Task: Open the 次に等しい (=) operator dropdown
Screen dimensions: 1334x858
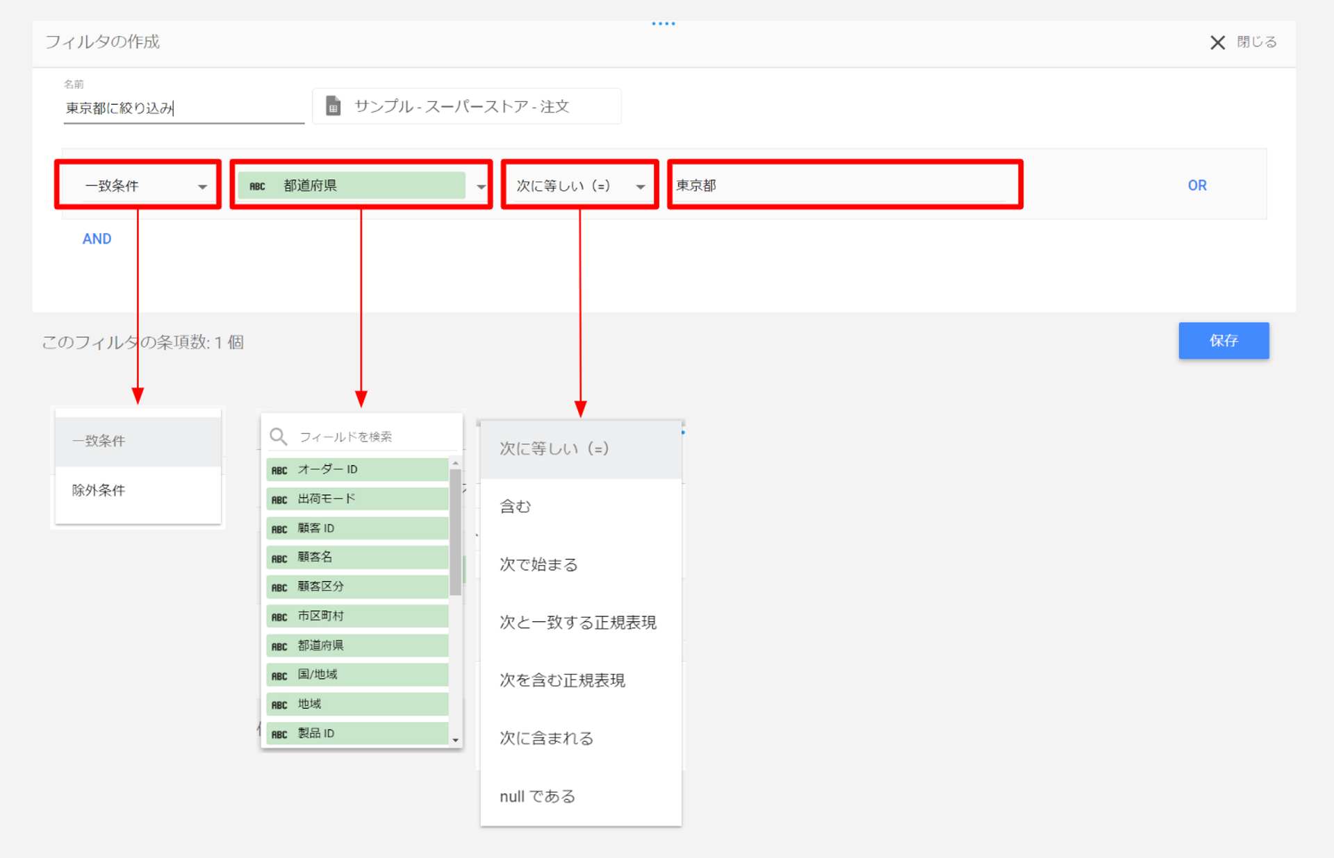Action: click(580, 185)
